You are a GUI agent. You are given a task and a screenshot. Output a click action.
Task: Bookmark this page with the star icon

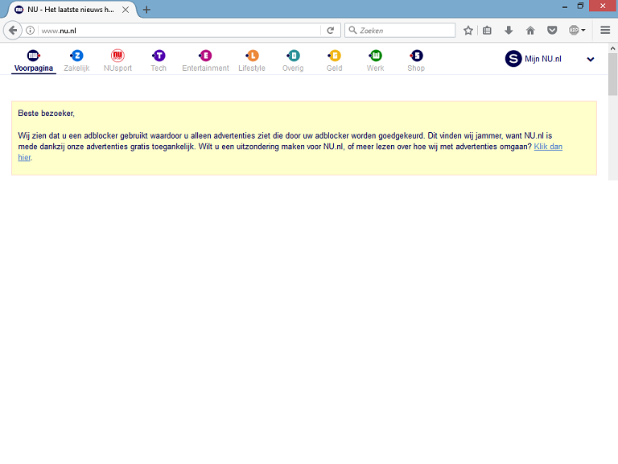(468, 31)
